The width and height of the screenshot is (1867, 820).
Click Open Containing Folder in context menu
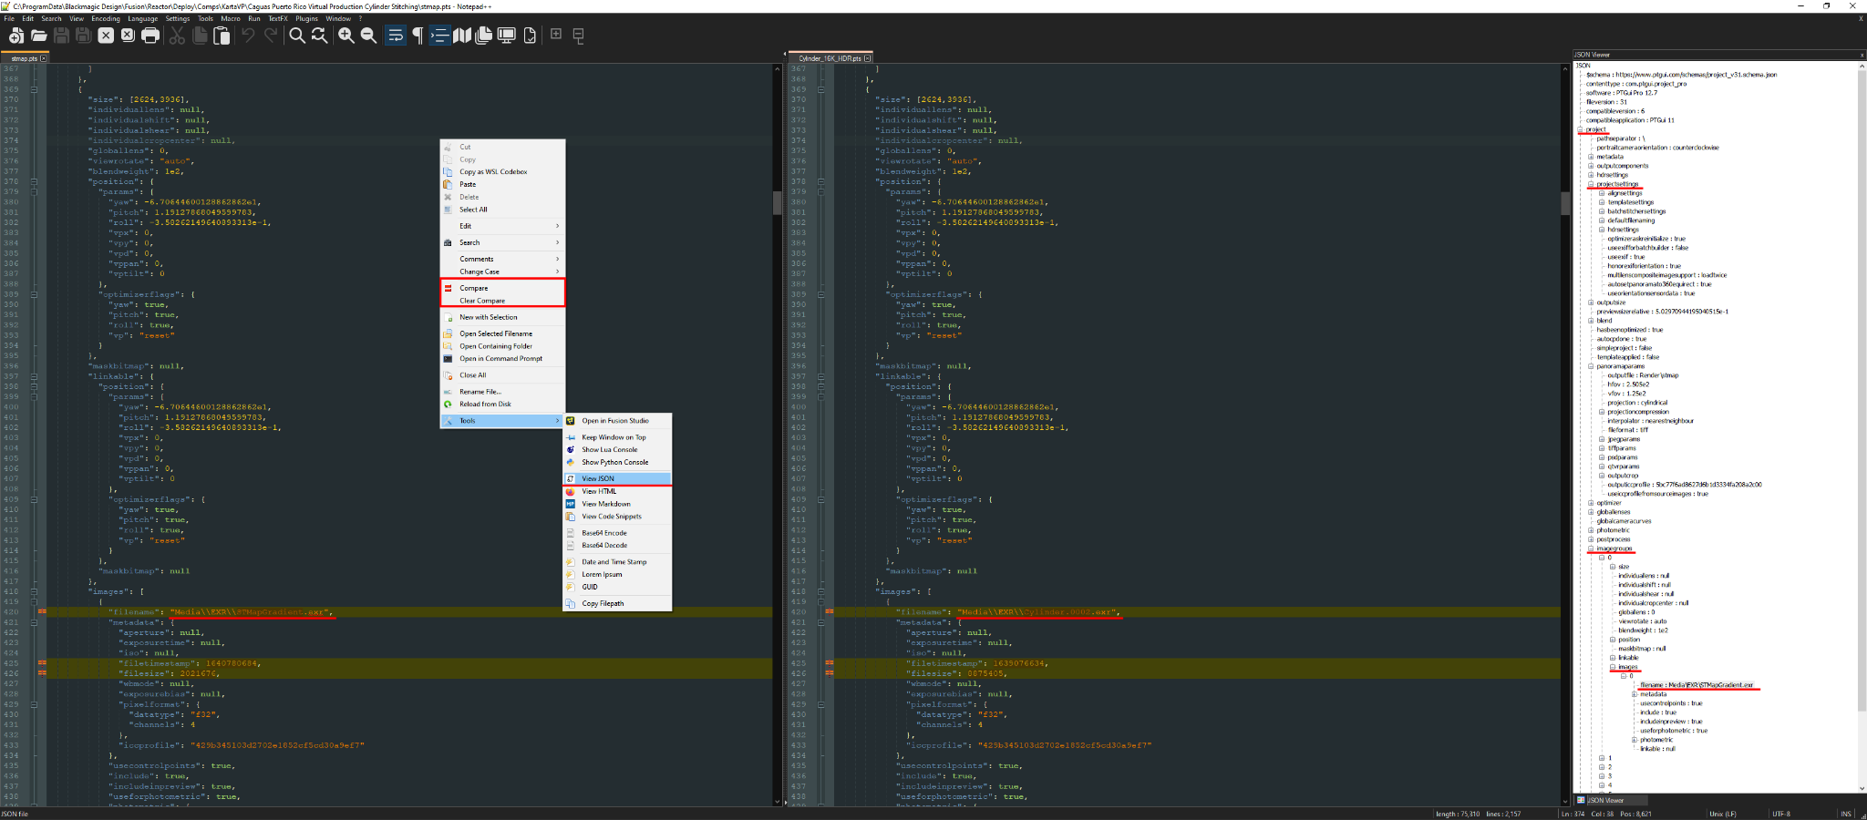tap(502, 346)
